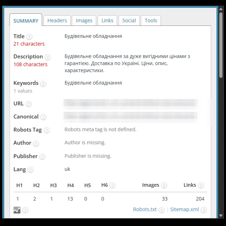
Task: Click help icon next to Keywords
Action: 43,84
